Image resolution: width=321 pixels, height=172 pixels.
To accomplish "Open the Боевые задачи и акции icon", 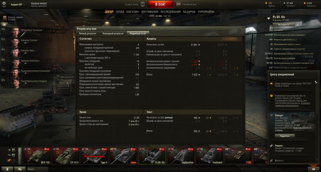I will point(5,18).
